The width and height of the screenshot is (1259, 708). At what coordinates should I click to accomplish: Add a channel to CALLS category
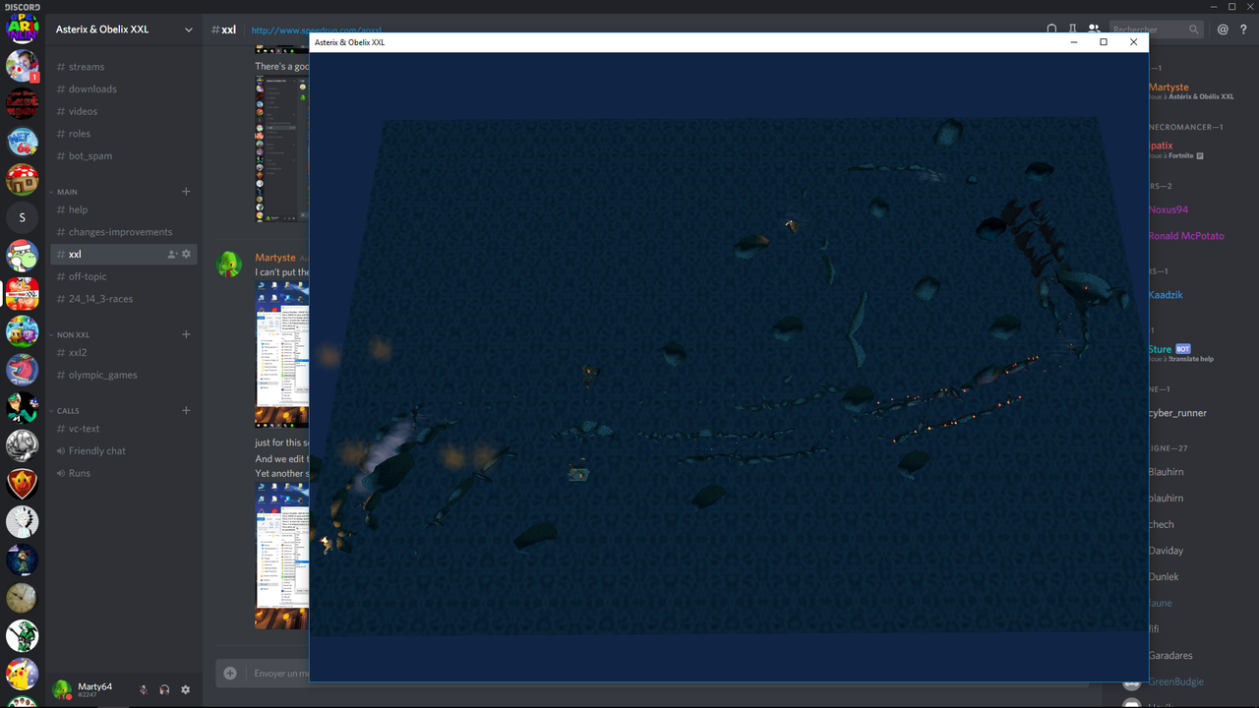click(x=187, y=411)
